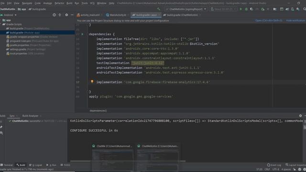Click the eye view icon in Build sidebar
This screenshot has width=306, height=172.
pos(1,133)
